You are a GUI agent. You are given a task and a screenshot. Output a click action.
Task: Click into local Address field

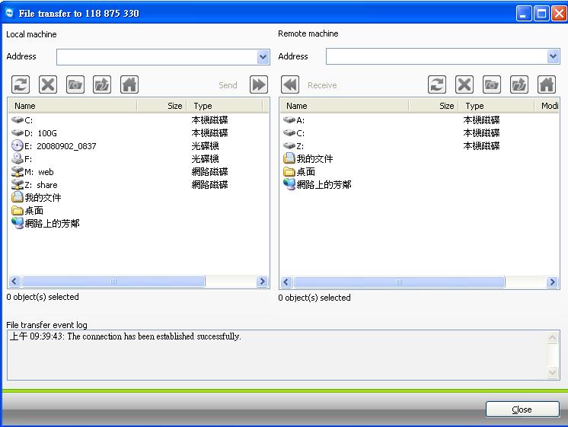[157, 57]
